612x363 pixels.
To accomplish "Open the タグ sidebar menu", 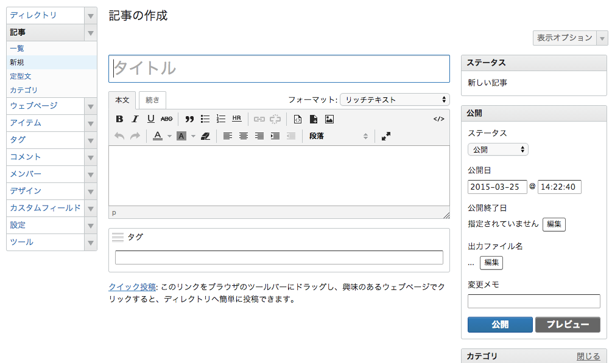I will [18, 140].
